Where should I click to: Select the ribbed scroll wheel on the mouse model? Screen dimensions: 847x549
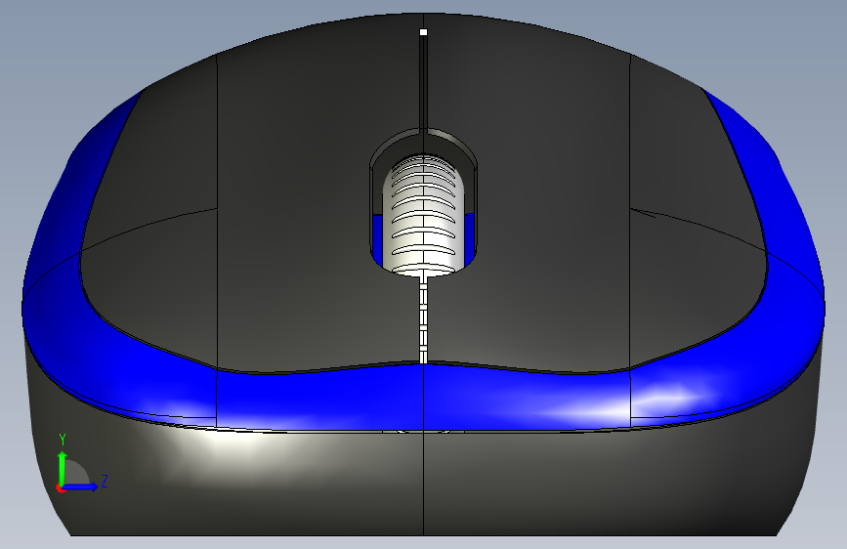tap(424, 215)
